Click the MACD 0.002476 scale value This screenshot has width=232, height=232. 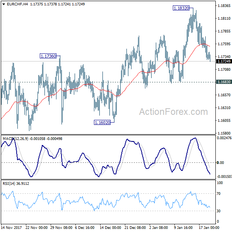pos(224,138)
